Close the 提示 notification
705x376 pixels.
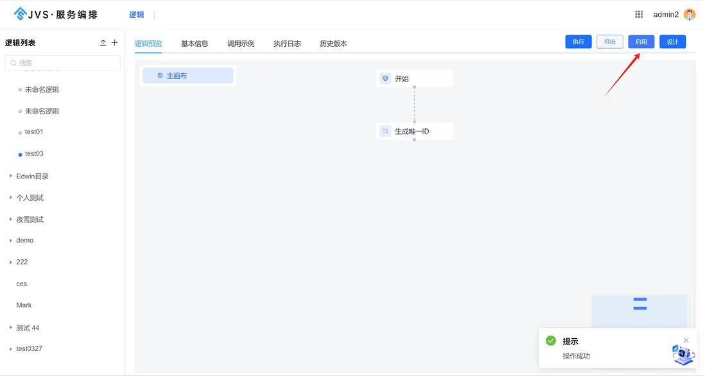coord(686,341)
